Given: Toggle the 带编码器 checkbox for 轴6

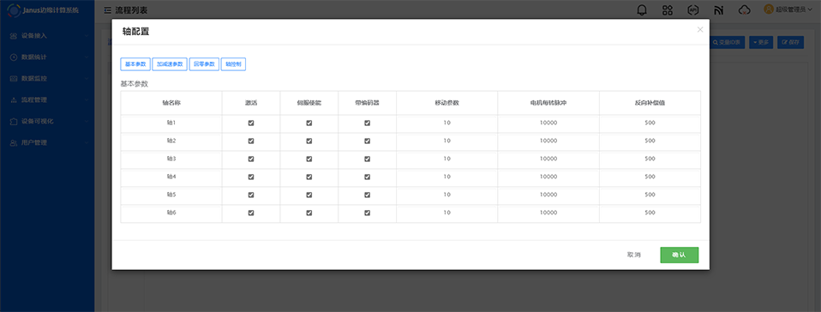Looking at the screenshot, I should tap(367, 213).
